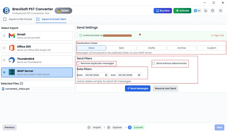The width and height of the screenshot is (227, 132).
Task: Choose Drafts destination folder
Action: tap(152, 48)
